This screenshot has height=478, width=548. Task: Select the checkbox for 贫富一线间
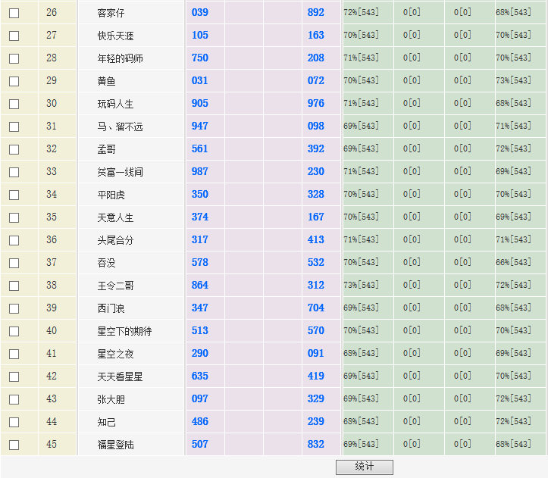point(14,172)
